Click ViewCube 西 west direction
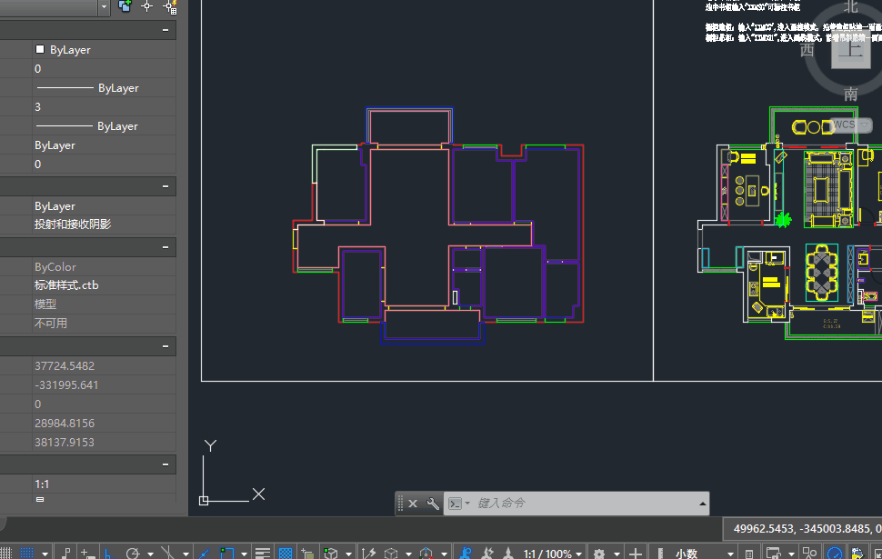Viewport: 882px width, 559px height. click(807, 50)
